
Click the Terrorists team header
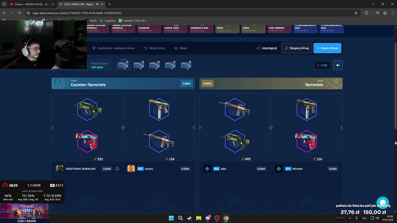point(271,83)
